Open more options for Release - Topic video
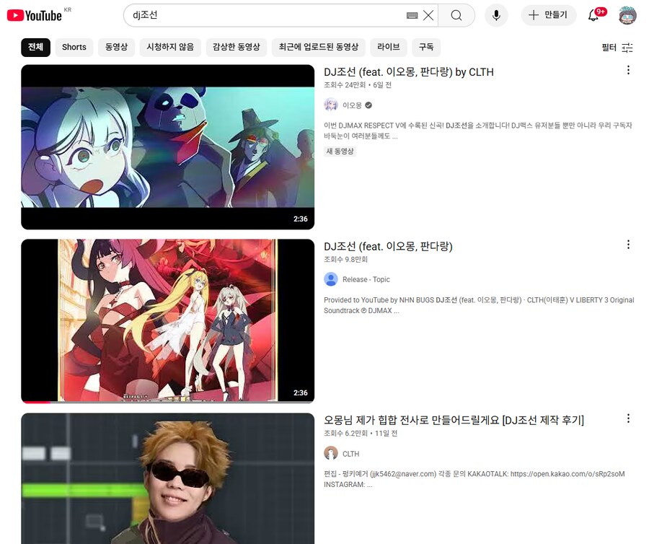The height and width of the screenshot is (544, 649). 628,245
